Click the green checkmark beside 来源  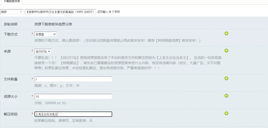pos(226,50)
